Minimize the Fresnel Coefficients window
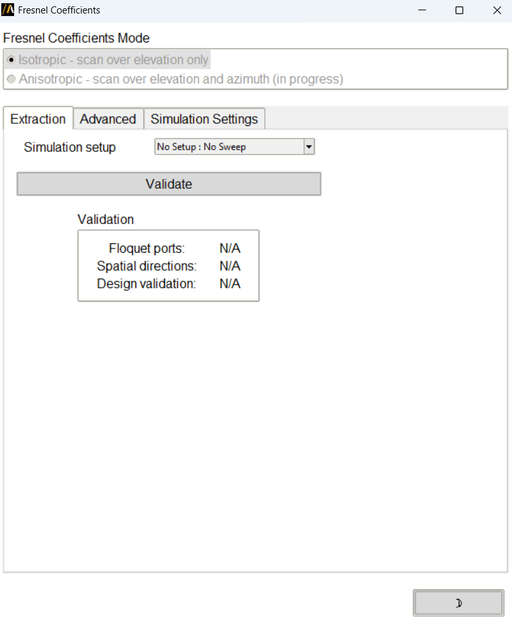The height and width of the screenshot is (631, 512). click(422, 10)
